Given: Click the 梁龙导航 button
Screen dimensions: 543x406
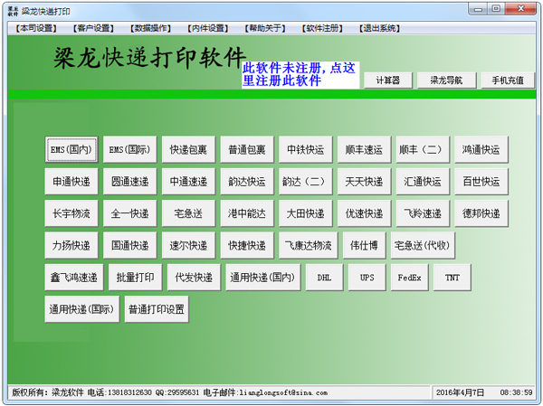Looking at the screenshot, I should (x=446, y=80).
